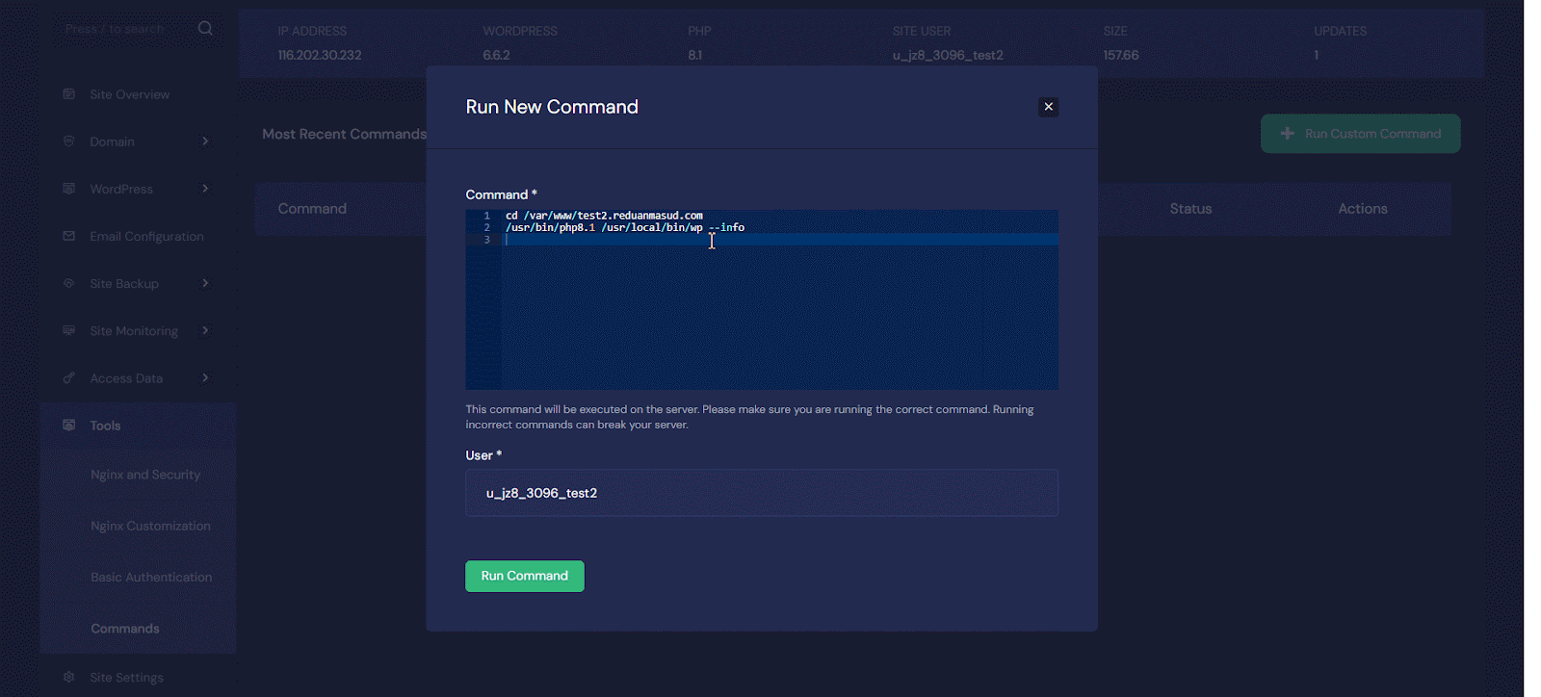Click the Site Settings gear icon
The width and height of the screenshot is (1541, 697).
click(x=68, y=677)
